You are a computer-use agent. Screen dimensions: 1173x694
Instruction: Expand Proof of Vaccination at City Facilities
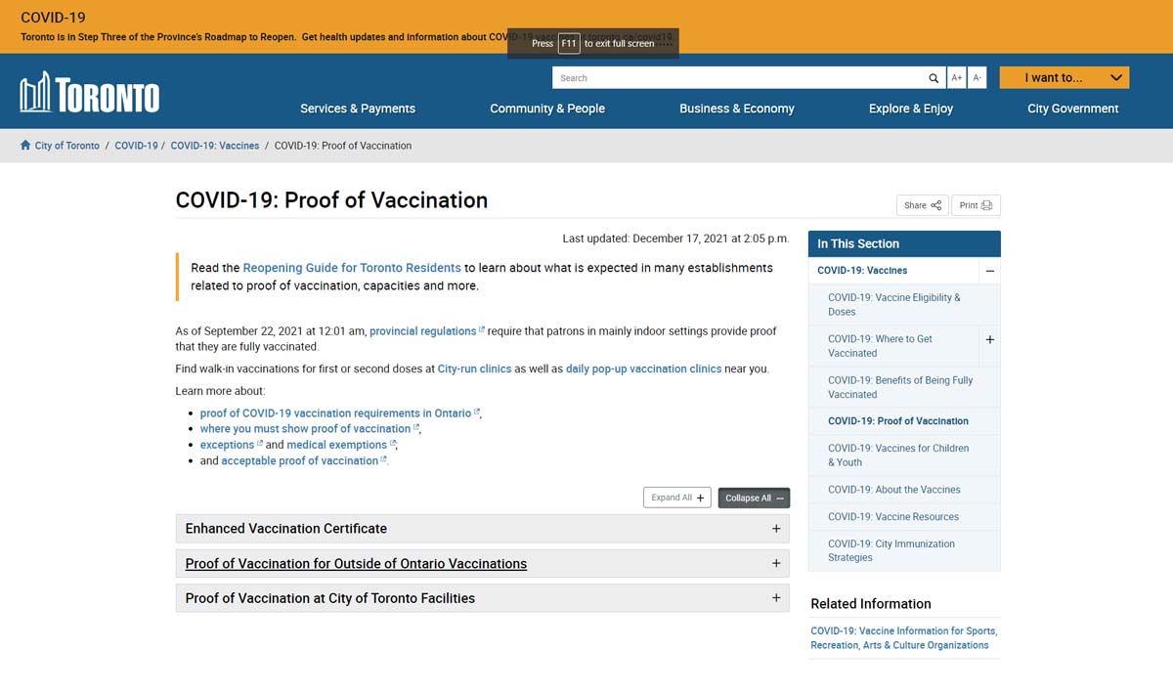(x=482, y=598)
